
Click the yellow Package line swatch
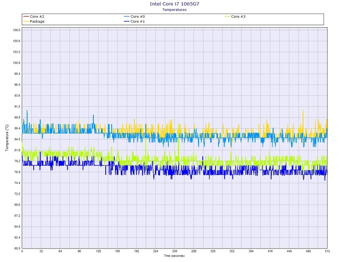26,21
